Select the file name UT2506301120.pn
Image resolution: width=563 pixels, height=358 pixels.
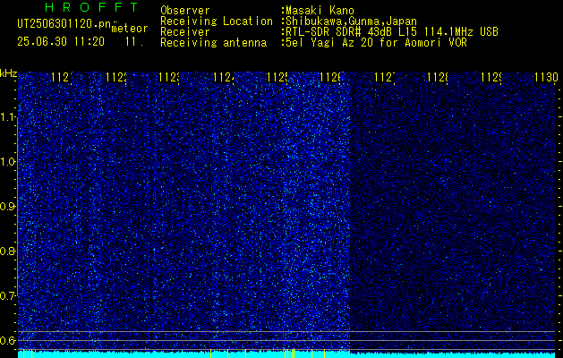[64, 24]
